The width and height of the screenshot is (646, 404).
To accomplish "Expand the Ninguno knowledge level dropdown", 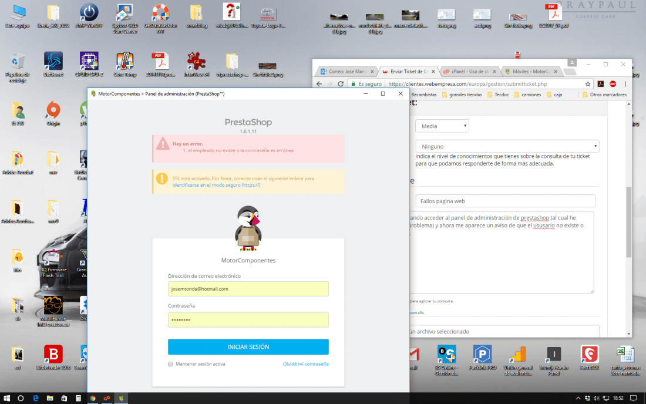I will (507, 146).
